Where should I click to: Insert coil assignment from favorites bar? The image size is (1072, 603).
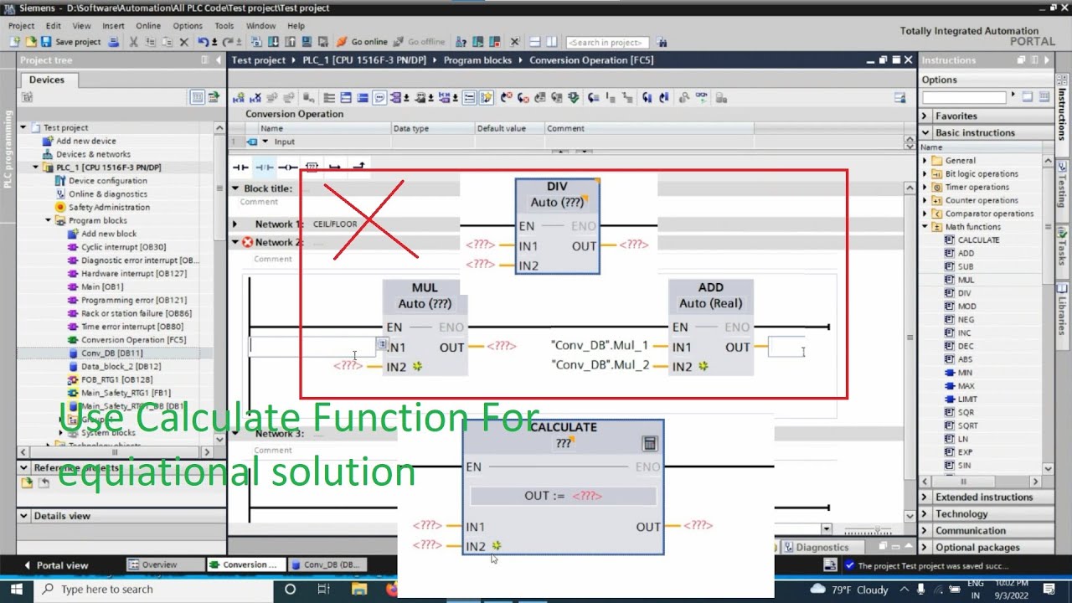[287, 167]
